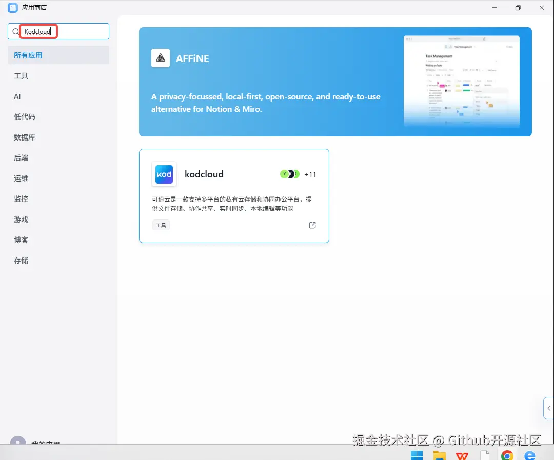Open the Windows Start button

click(x=417, y=455)
